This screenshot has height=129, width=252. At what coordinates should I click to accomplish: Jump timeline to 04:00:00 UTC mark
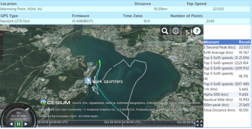[x=53, y=122]
